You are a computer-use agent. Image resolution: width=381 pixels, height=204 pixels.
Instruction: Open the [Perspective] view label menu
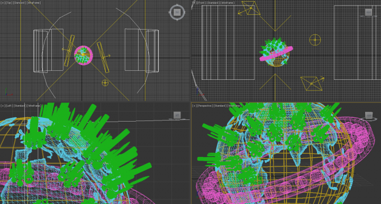click(205, 106)
